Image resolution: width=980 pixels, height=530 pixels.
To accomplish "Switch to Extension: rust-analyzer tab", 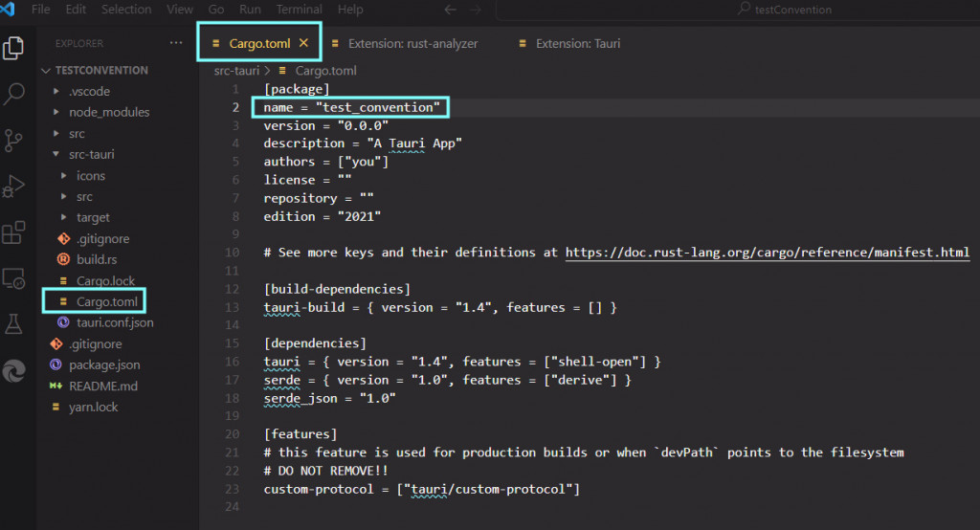I will [412, 44].
